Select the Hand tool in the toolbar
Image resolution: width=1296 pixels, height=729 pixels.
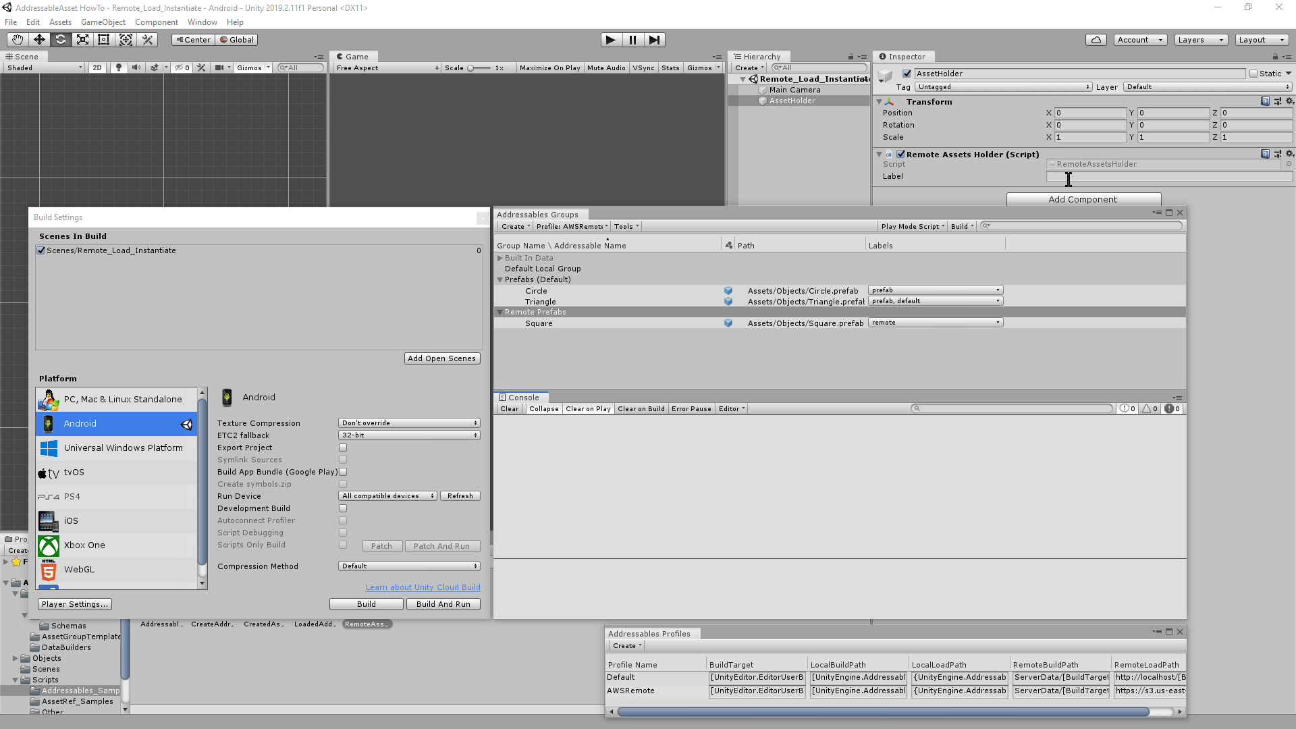point(16,40)
